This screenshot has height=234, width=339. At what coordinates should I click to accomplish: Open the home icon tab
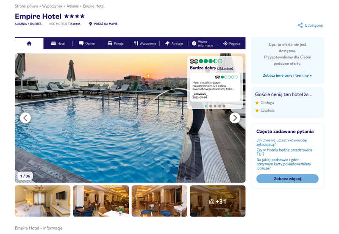pos(29,44)
